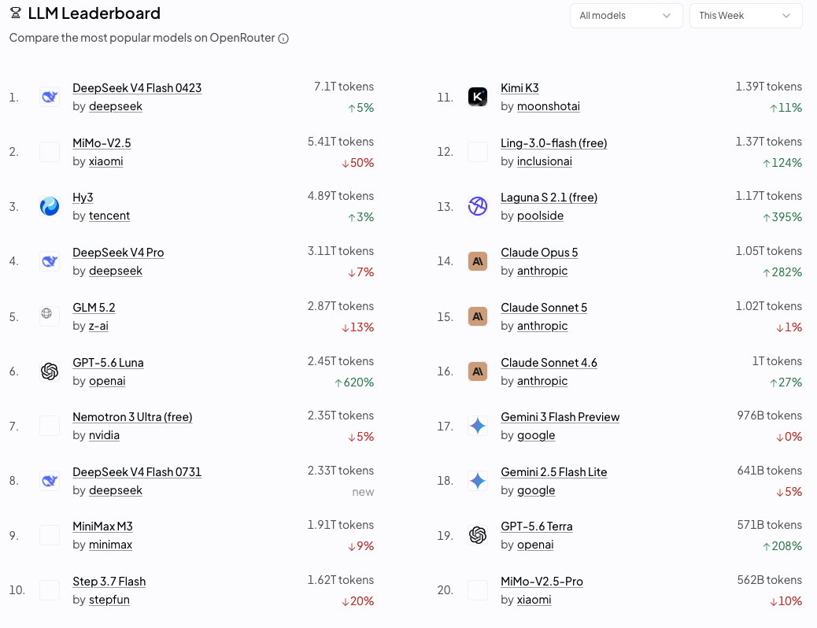Click the OpenAI logo next to GPT-5.6 Luna
Screen dimensions: 817x628
(50, 371)
